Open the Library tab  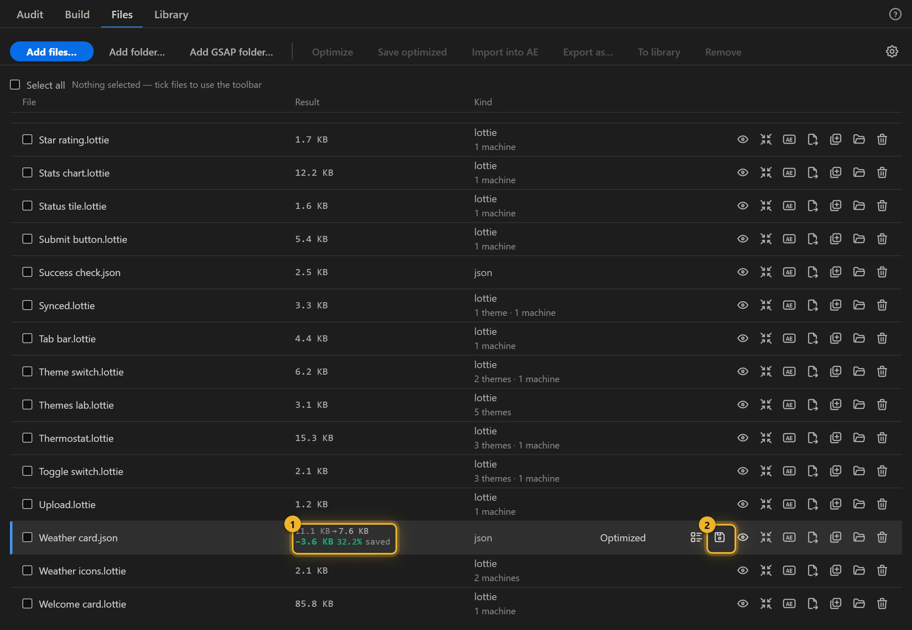[x=171, y=15]
